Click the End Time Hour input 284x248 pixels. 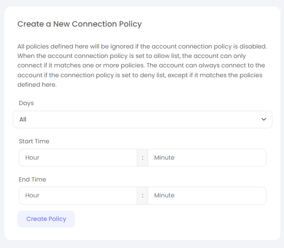coord(78,195)
